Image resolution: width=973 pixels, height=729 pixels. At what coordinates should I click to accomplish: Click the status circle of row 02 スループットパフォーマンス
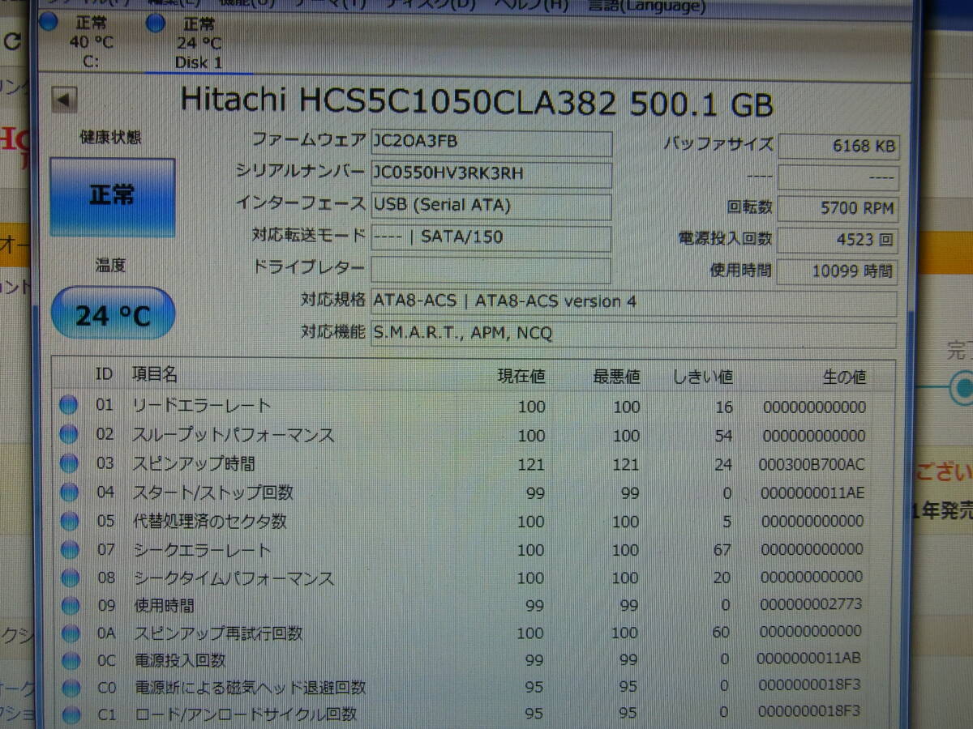tap(68, 434)
